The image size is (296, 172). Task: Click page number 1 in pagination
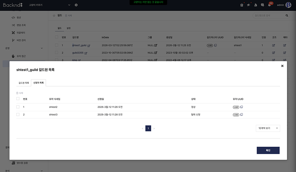pyautogui.click(x=148, y=128)
